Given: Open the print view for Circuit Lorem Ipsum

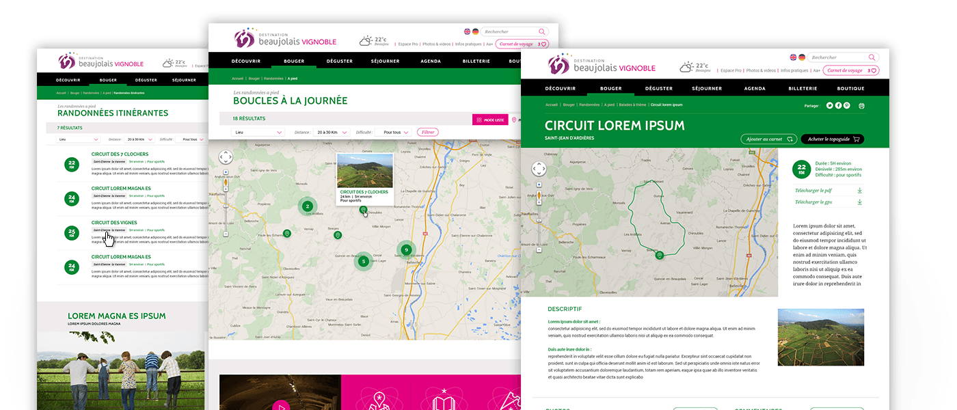Looking at the screenshot, I should click(x=862, y=105).
